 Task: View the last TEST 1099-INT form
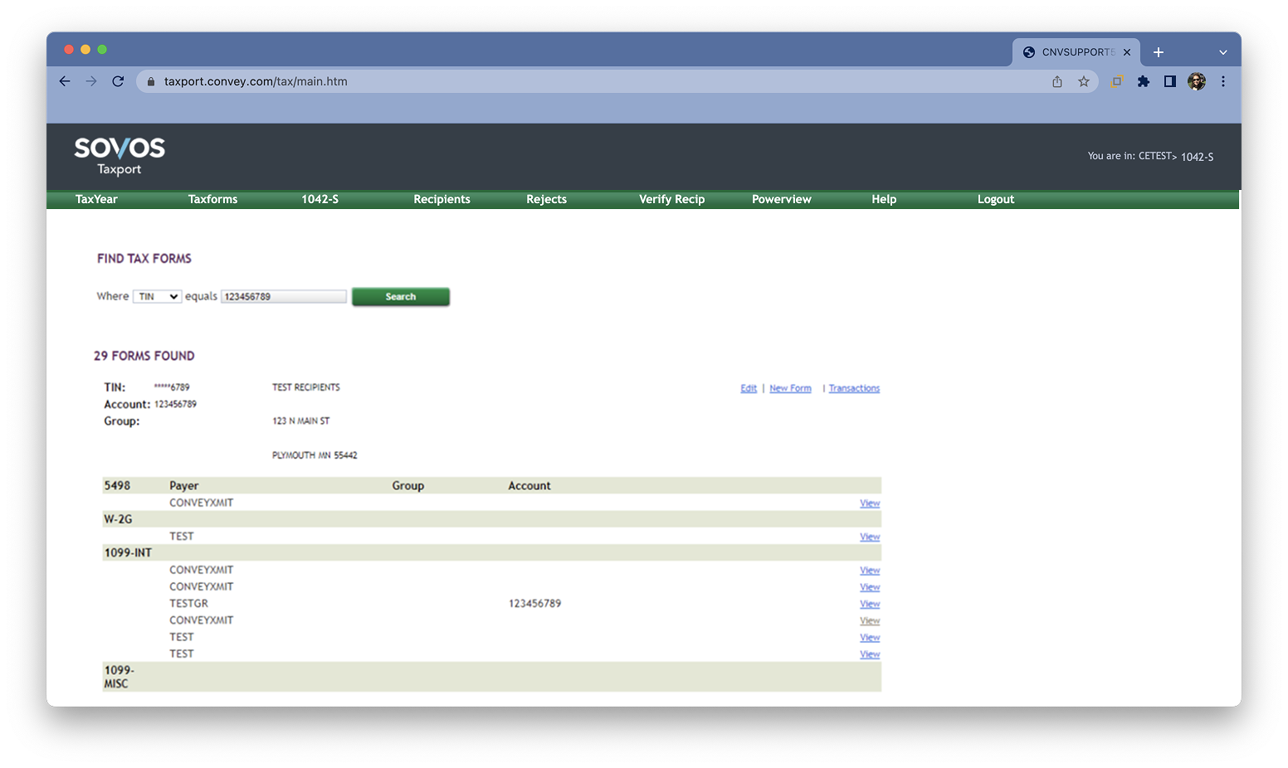pyautogui.click(x=870, y=654)
